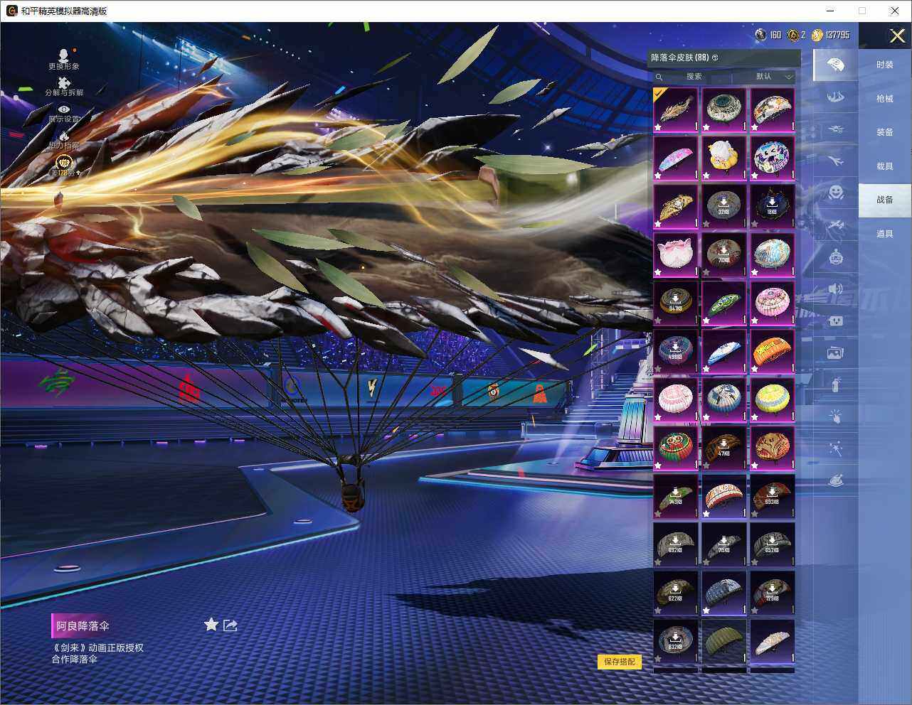Image resolution: width=912 pixels, height=705 pixels.
Task: Select the smiley emote category icon
Action: coord(836,193)
